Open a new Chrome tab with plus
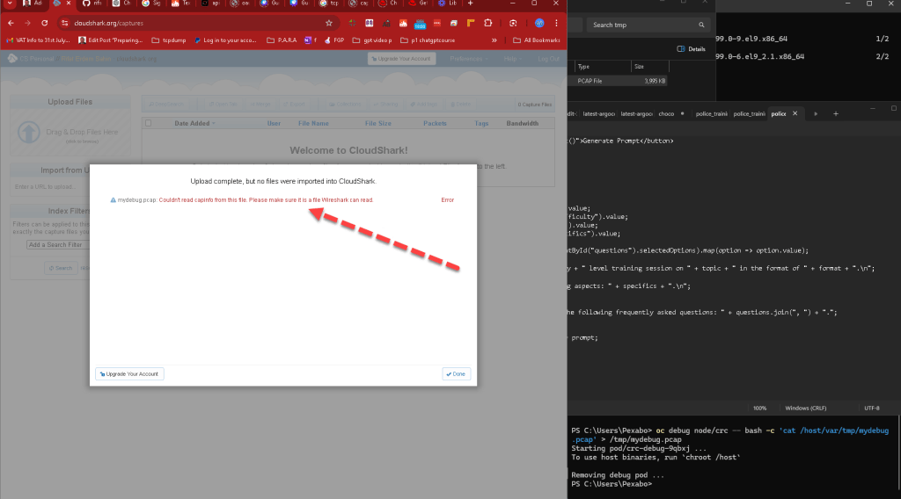 470,4
